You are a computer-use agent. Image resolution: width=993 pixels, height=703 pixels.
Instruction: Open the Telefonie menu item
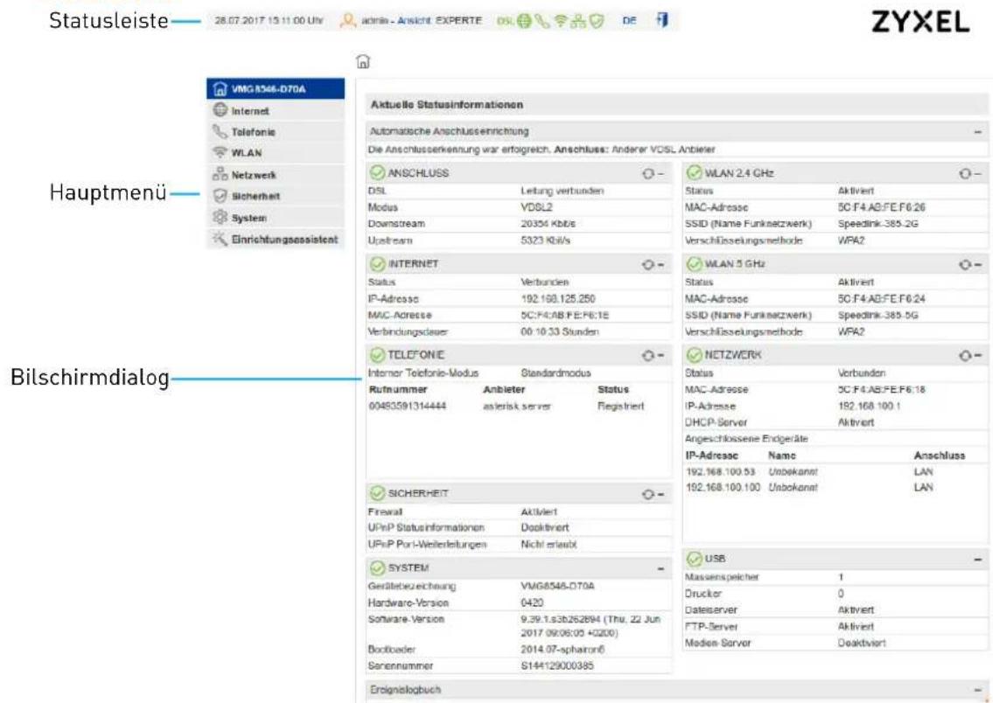(x=276, y=132)
